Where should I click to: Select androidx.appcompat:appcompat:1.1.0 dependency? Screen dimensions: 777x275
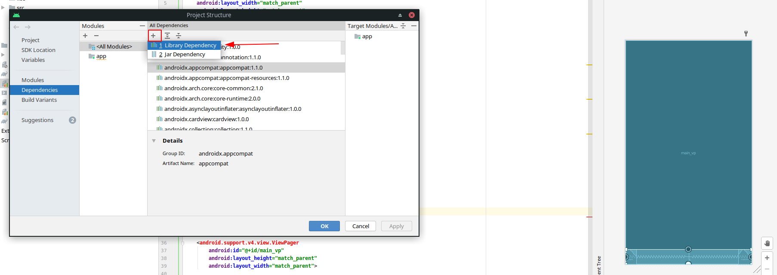tap(246, 67)
